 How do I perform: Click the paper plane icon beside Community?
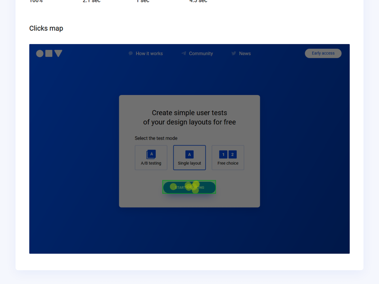(183, 53)
